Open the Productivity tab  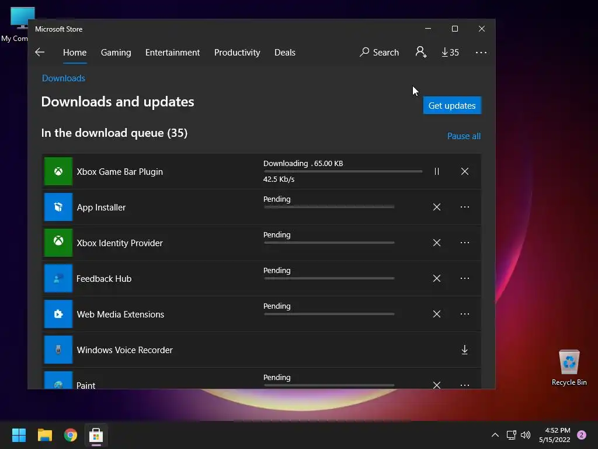click(237, 52)
